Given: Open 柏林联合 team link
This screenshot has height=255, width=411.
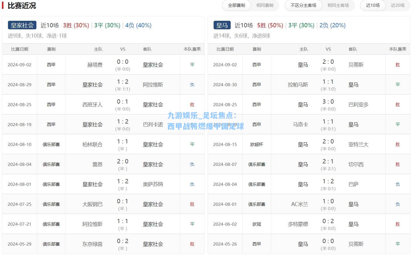Looking at the screenshot, I should 92,145.
